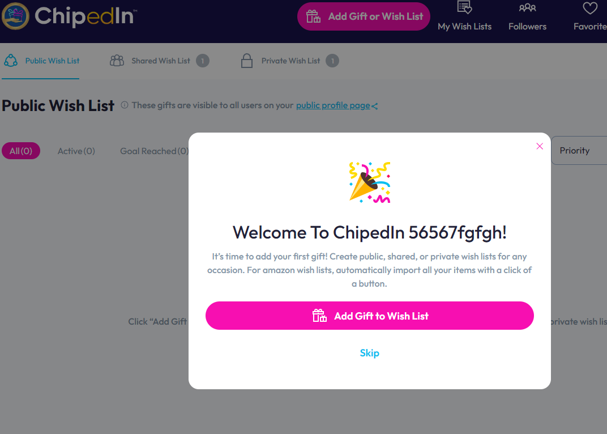
Task: Click the info icon beside Public Wish List
Action: pos(124,105)
